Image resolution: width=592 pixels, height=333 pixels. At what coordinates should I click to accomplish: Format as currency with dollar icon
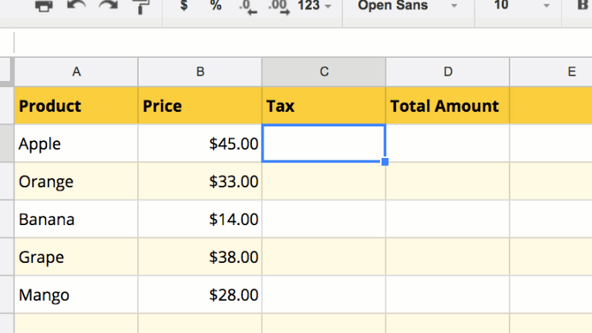coord(184,5)
